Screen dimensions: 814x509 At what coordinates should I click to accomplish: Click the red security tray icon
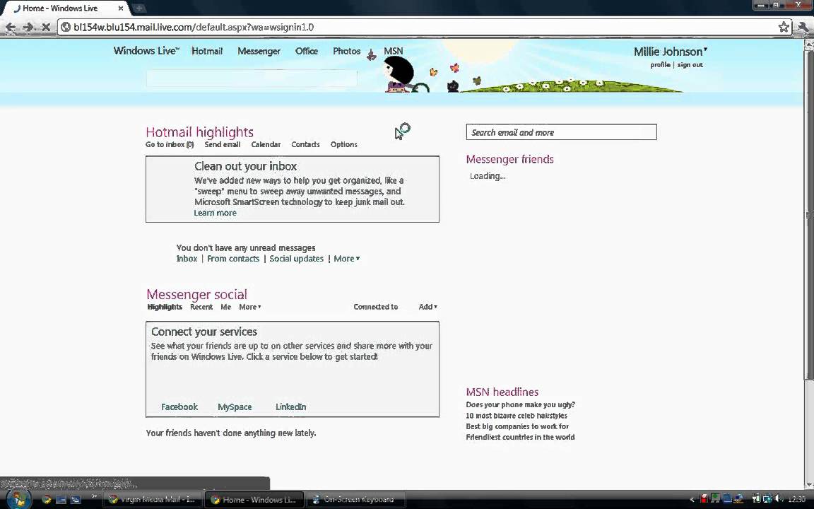pyautogui.click(x=704, y=500)
